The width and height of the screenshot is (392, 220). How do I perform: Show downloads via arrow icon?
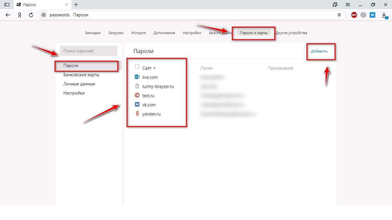click(x=384, y=15)
